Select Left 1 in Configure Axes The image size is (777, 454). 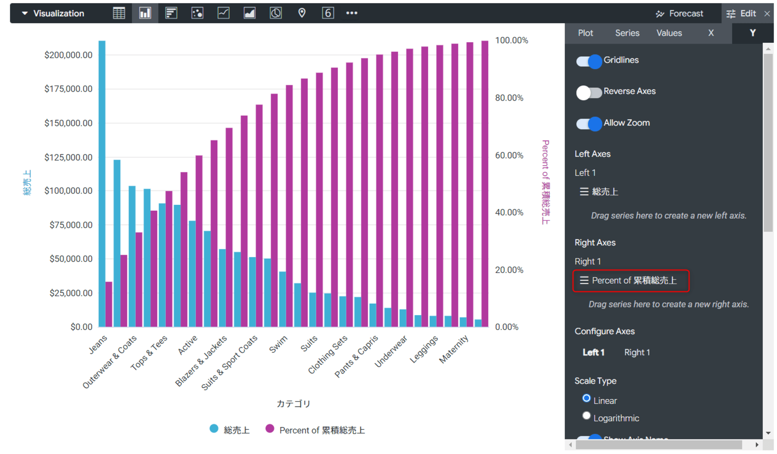tap(593, 353)
